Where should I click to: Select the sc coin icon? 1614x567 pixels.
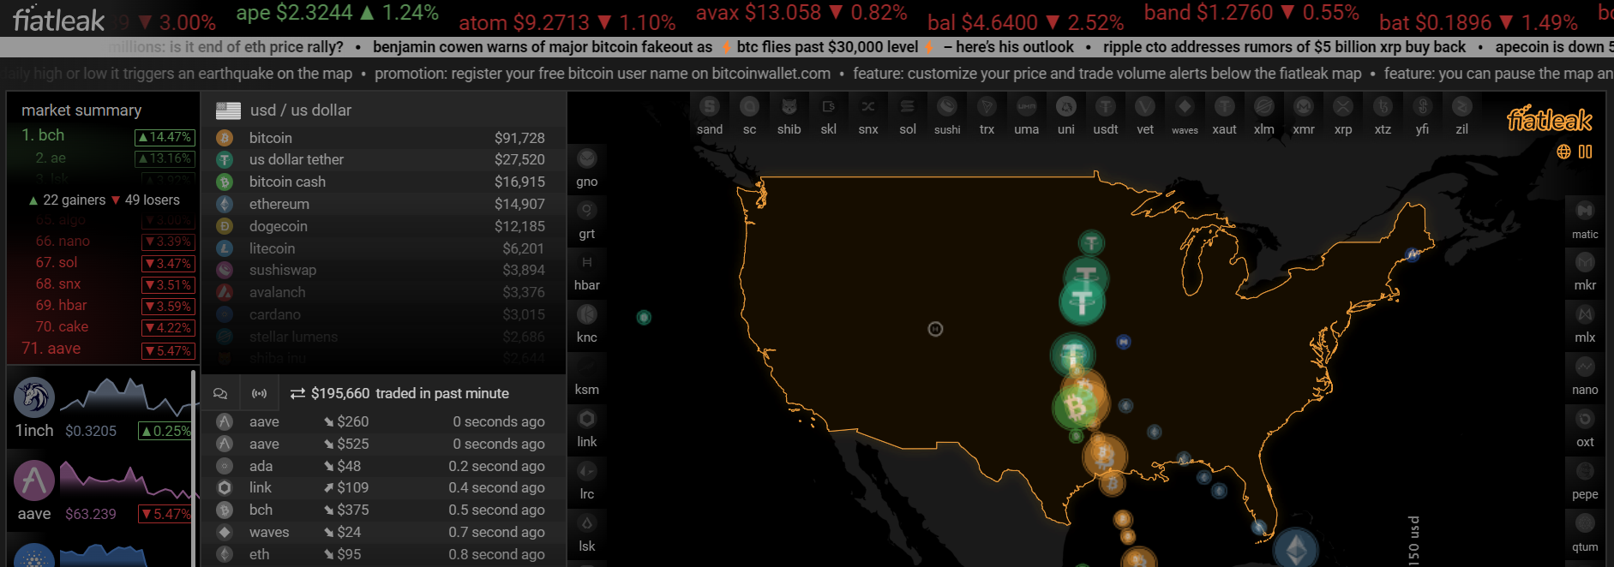[x=749, y=107]
